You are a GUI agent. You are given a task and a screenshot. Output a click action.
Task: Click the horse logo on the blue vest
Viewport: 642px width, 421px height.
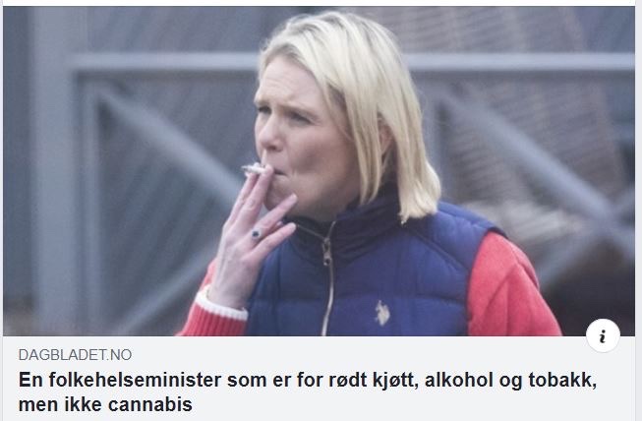point(382,313)
